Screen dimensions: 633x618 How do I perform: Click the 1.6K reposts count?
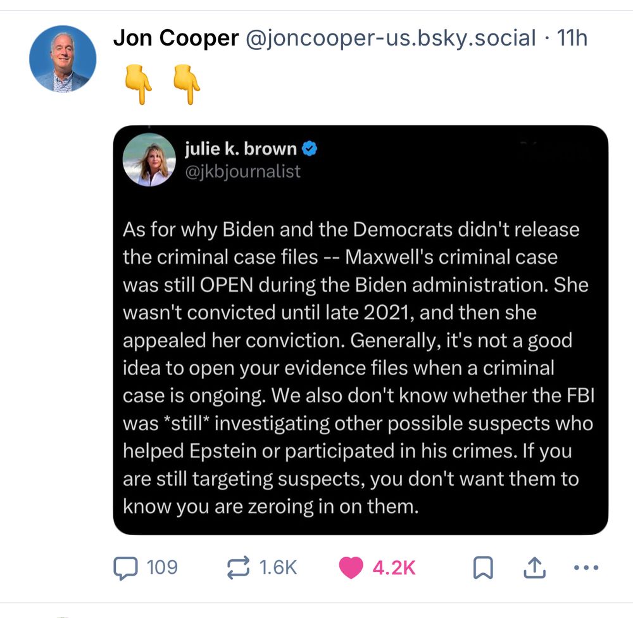click(278, 567)
